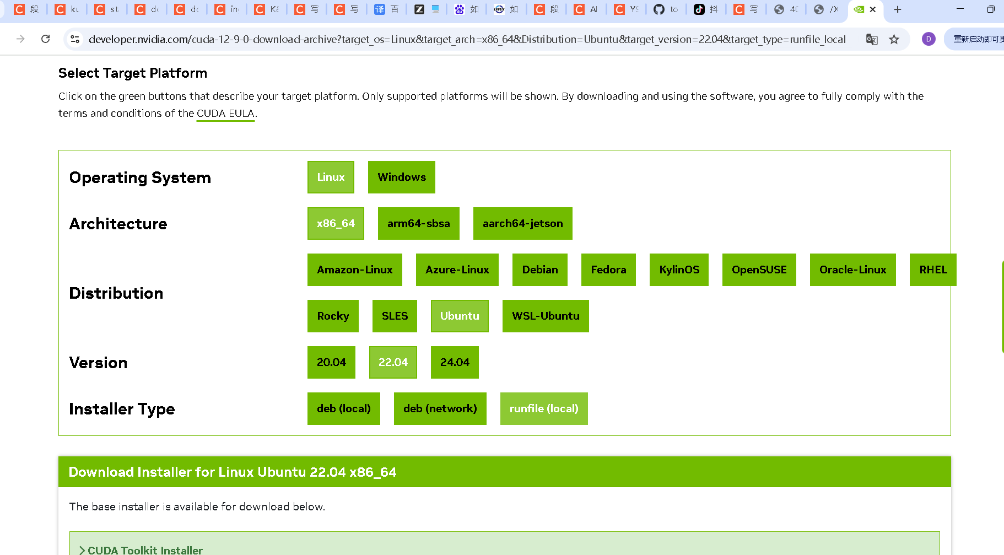Image resolution: width=1004 pixels, height=555 pixels.
Task: Choose deb (local) installer type
Action: (344, 408)
